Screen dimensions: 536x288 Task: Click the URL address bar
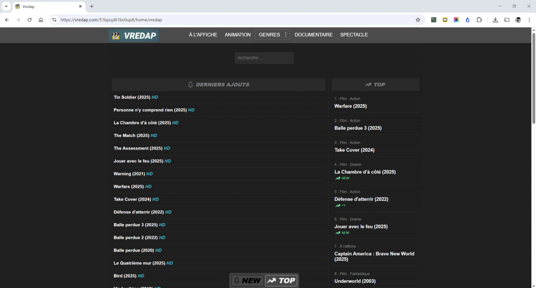[236, 20]
